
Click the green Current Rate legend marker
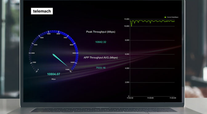(165, 17)
